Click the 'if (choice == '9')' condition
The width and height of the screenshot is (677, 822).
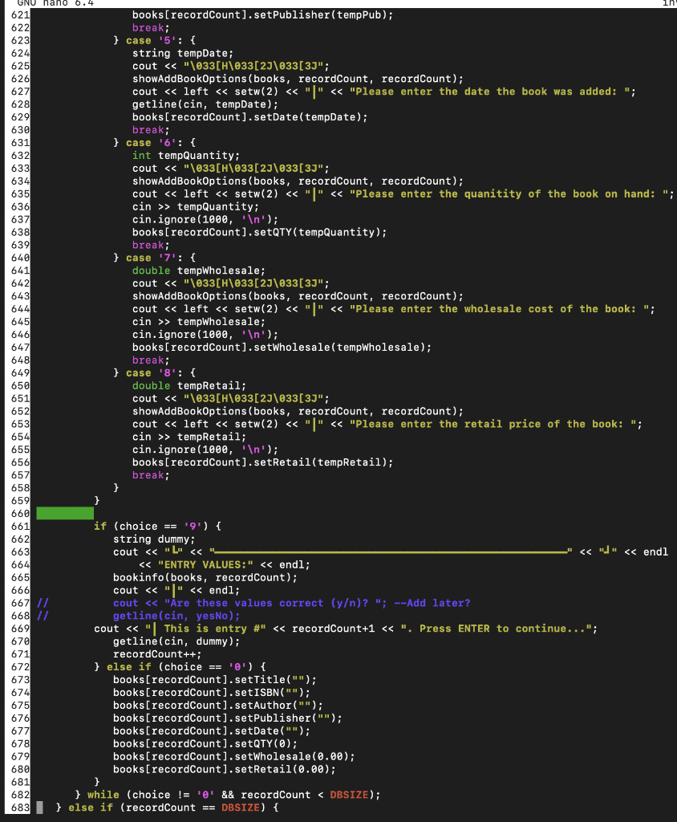(x=156, y=526)
